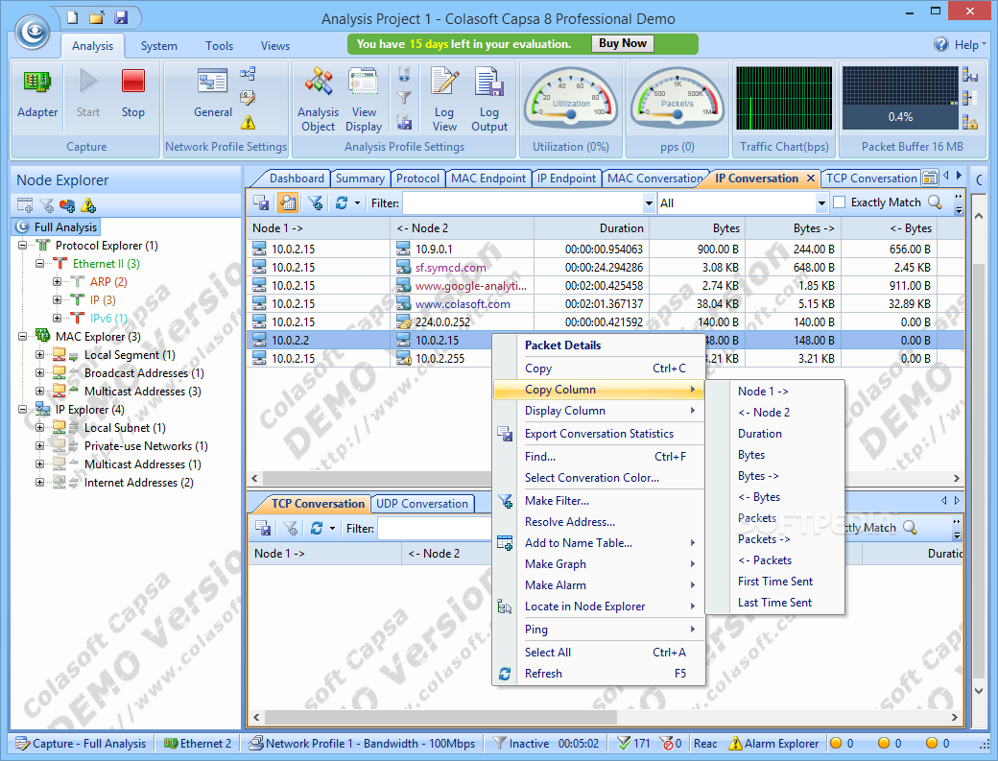The width and height of the screenshot is (998, 761).
Task: Click the alarm icon in Node Explorer toolbar
Action: [88, 205]
